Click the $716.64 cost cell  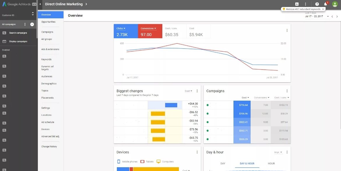(242, 105)
